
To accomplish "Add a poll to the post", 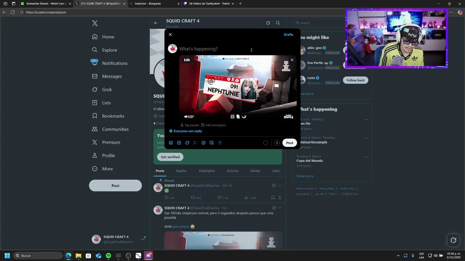I will coord(195,143).
